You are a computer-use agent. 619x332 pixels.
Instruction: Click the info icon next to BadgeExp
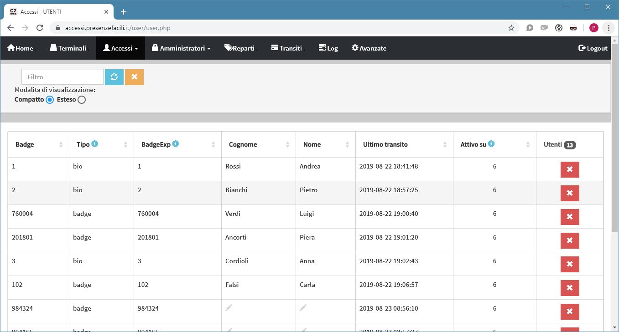point(176,144)
